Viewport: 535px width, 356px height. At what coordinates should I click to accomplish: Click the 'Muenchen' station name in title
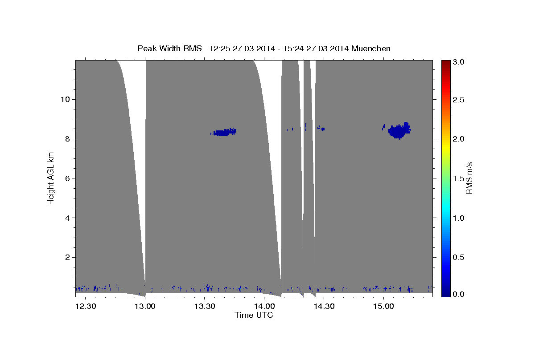371,49
